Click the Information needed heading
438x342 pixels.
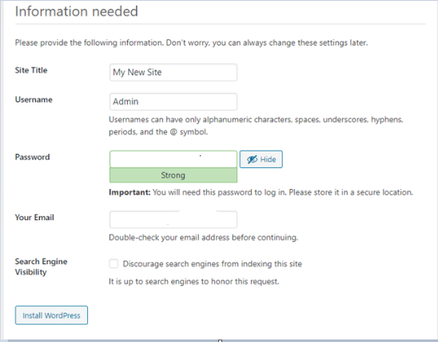click(x=76, y=11)
